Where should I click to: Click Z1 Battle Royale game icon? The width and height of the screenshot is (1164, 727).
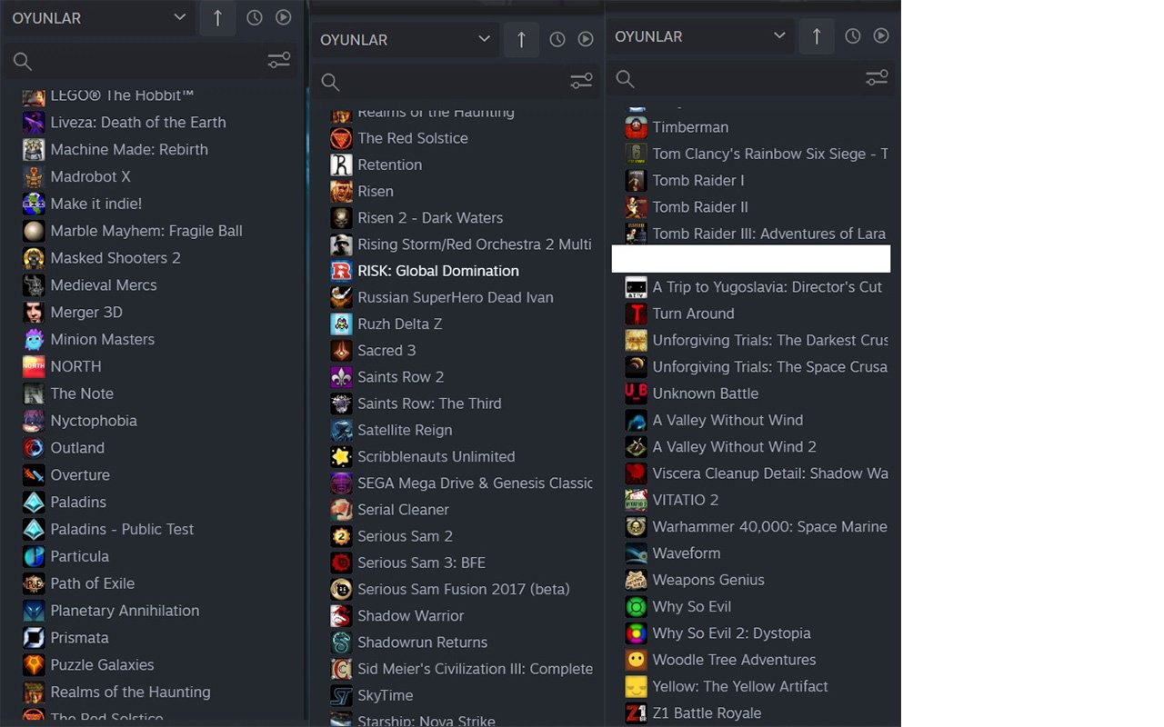(x=637, y=712)
